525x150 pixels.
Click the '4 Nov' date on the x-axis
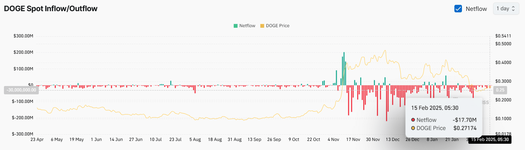(x=333, y=139)
